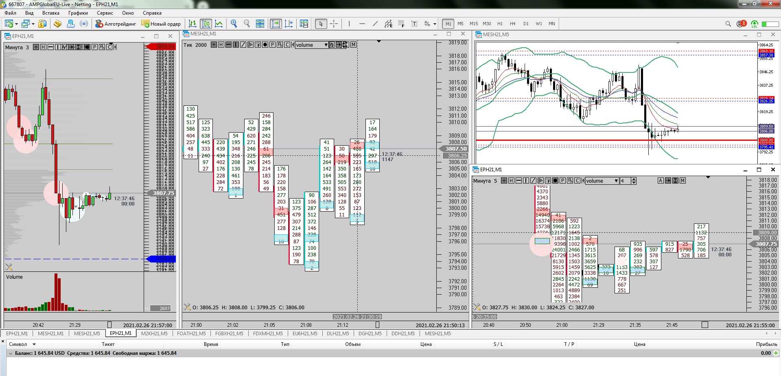Open the profiles icon in toolbar
The width and height of the screenshot is (781, 376).
(26, 24)
